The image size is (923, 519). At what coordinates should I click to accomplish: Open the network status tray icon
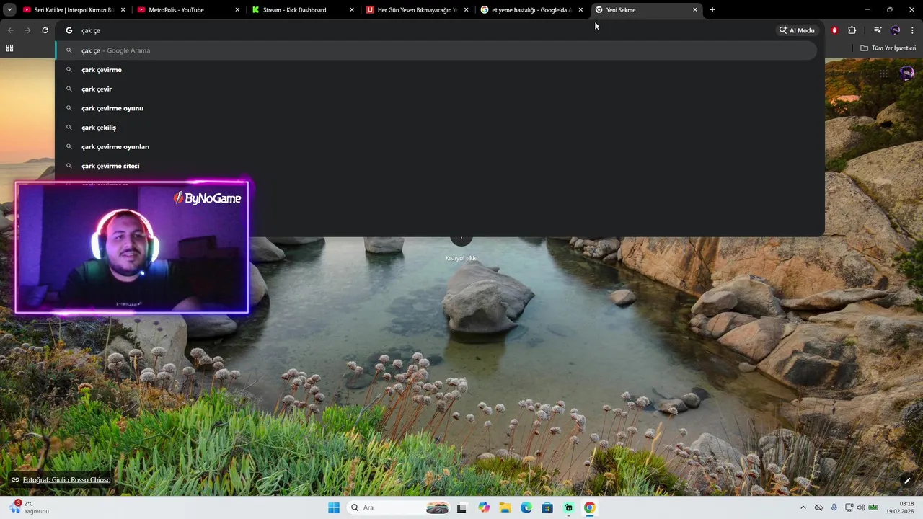coord(849,507)
